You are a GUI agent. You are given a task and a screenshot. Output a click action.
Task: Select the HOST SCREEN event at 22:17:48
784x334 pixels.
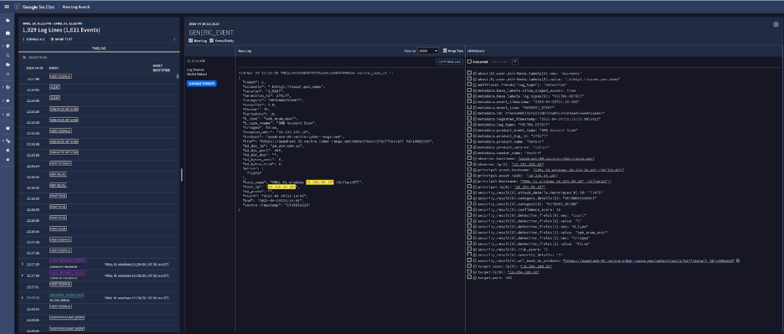click(x=60, y=76)
